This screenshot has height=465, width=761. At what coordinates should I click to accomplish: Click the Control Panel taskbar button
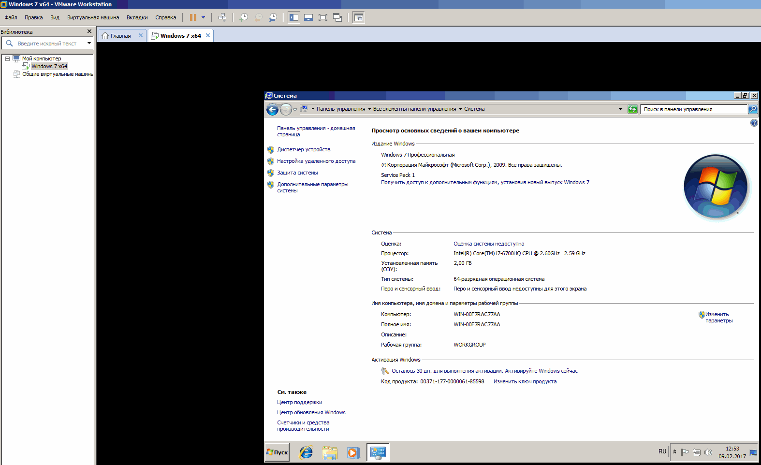pyautogui.click(x=378, y=452)
